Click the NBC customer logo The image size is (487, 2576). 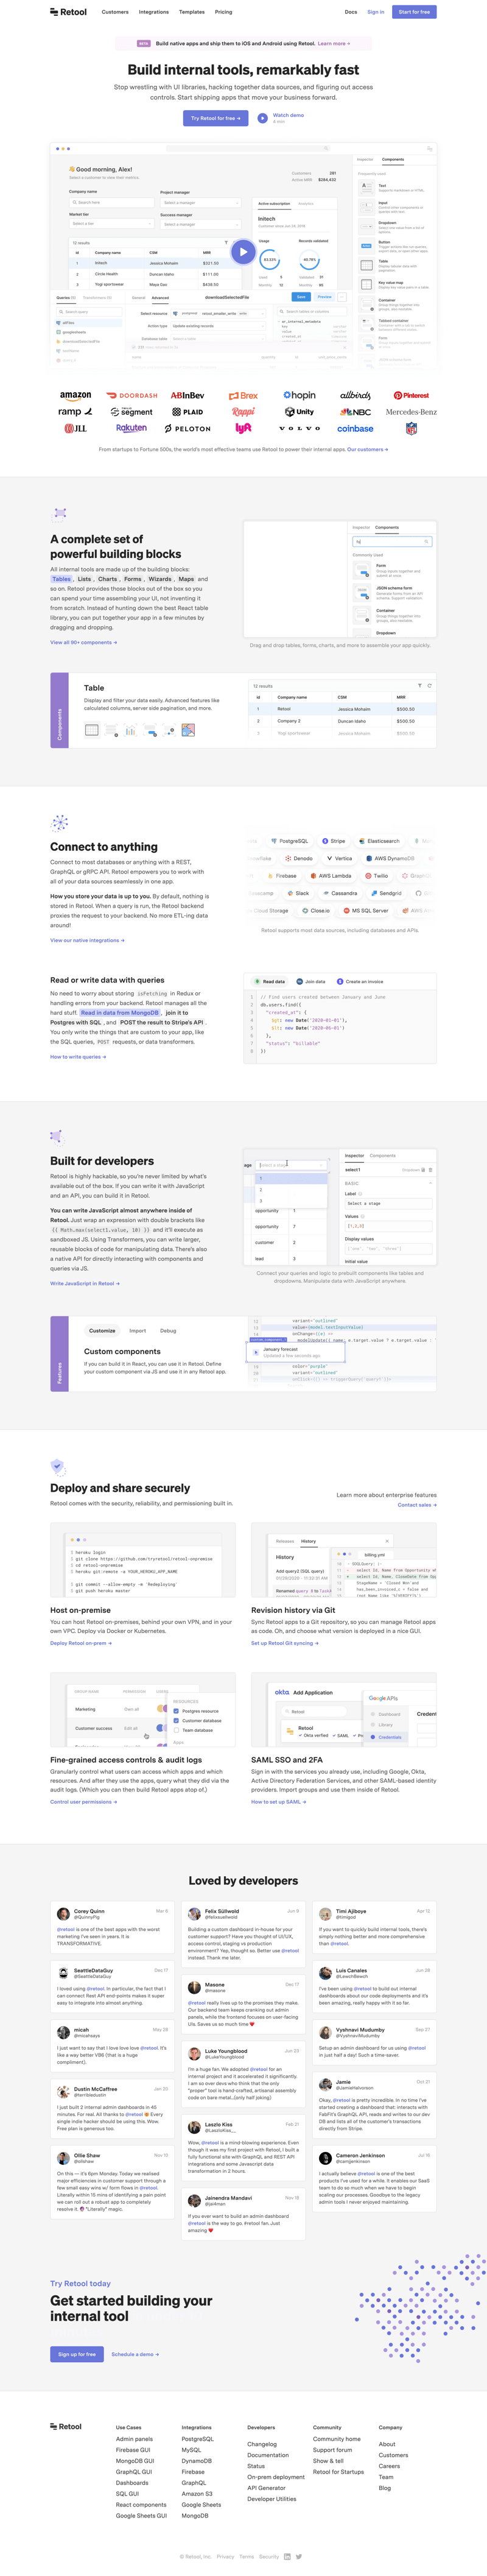tap(355, 412)
